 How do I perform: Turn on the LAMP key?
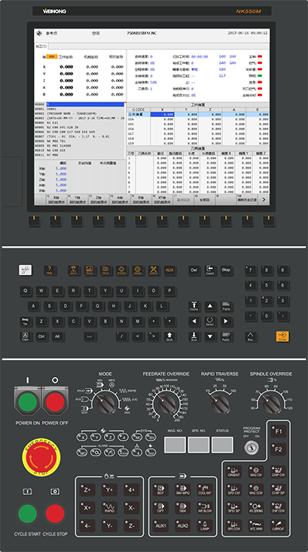coord(205,526)
